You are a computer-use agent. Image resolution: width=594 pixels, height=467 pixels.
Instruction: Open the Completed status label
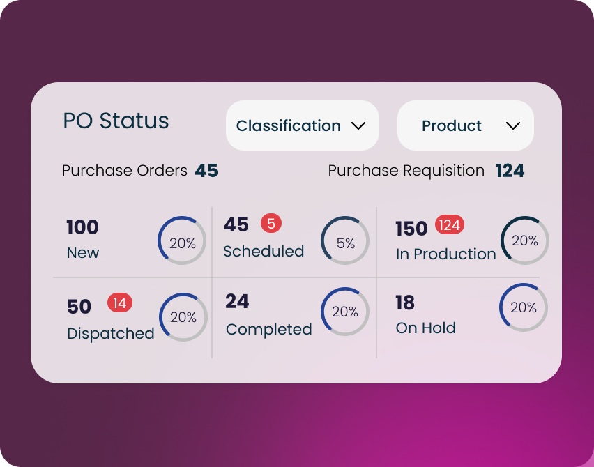pos(268,329)
